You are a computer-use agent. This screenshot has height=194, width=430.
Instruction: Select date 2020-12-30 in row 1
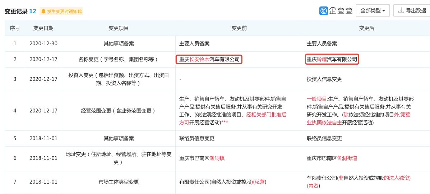pos(43,43)
